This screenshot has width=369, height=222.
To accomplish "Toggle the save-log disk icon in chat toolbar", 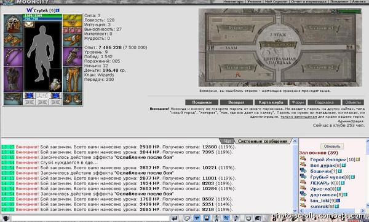I will pos(207,218).
